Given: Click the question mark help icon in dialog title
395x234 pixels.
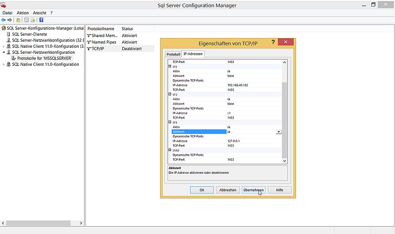Looking at the screenshot, I should pyautogui.click(x=273, y=42).
